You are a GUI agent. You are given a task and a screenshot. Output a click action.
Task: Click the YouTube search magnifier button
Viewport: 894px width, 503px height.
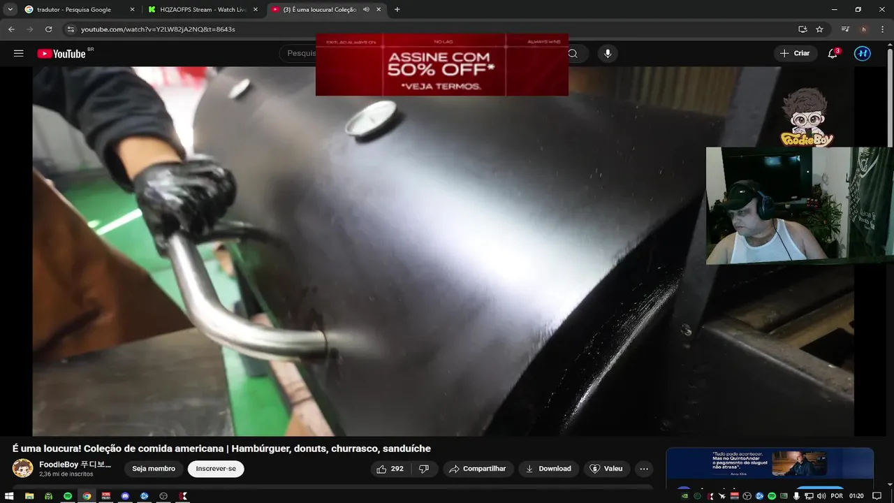point(573,54)
